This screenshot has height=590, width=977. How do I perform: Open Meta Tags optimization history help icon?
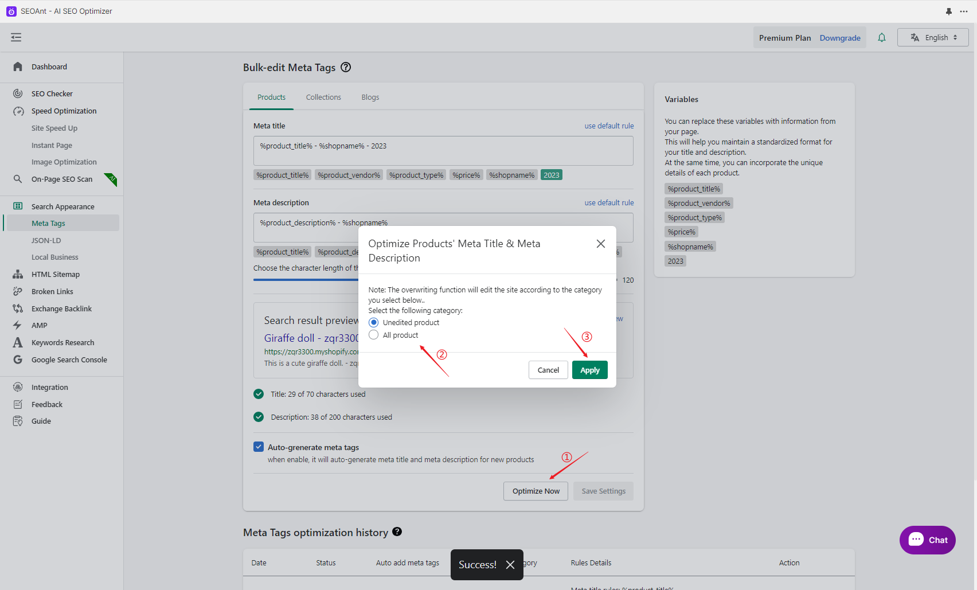(397, 532)
